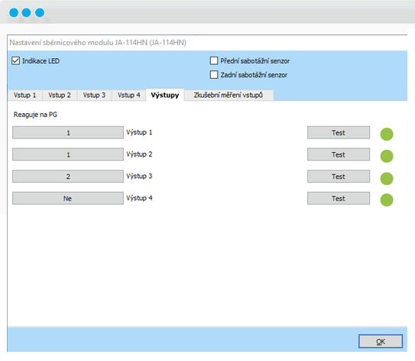This screenshot has height=361, width=415.
Task: Confirm settings with OK button
Action: [x=381, y=341]
